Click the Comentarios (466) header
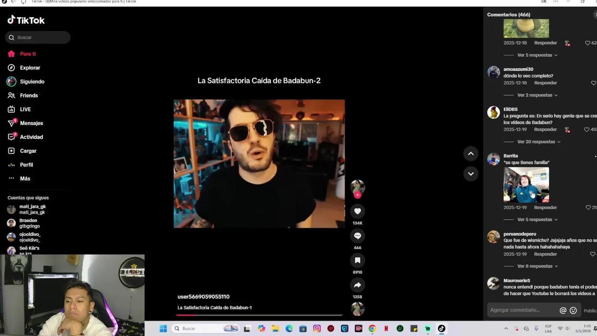The image size is (597, 336). point(509,15)
